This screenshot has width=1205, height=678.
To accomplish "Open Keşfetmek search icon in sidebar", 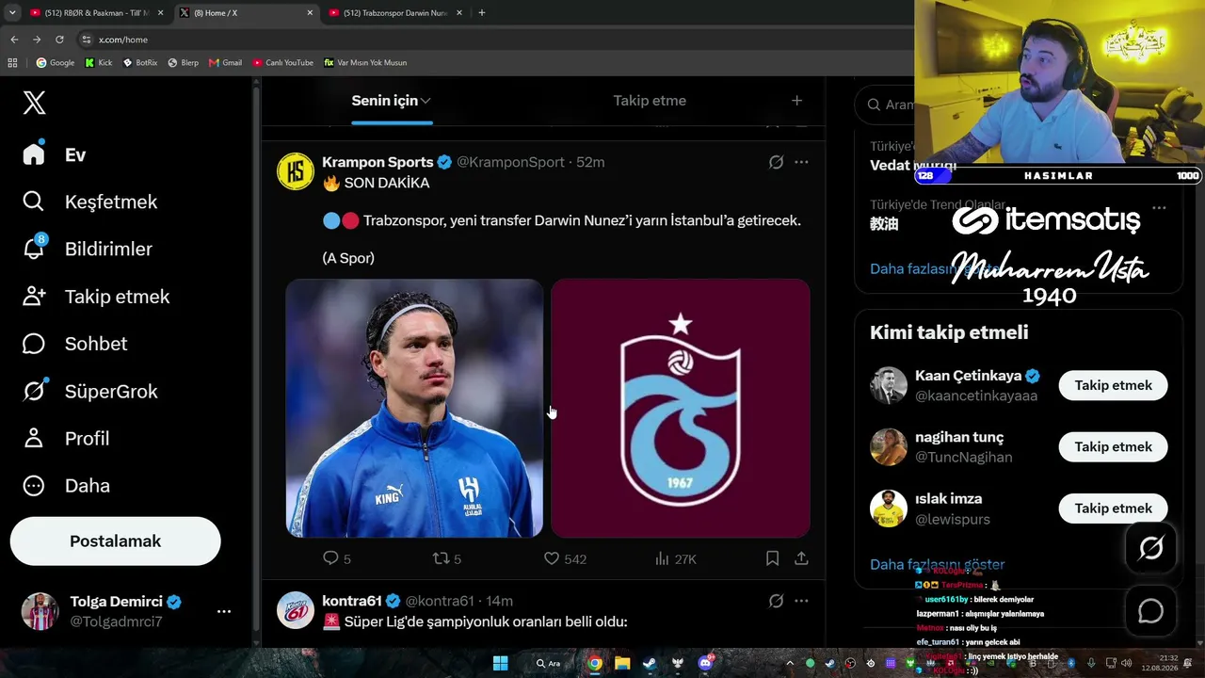I will pyautogui.click(x=33, y=202).
